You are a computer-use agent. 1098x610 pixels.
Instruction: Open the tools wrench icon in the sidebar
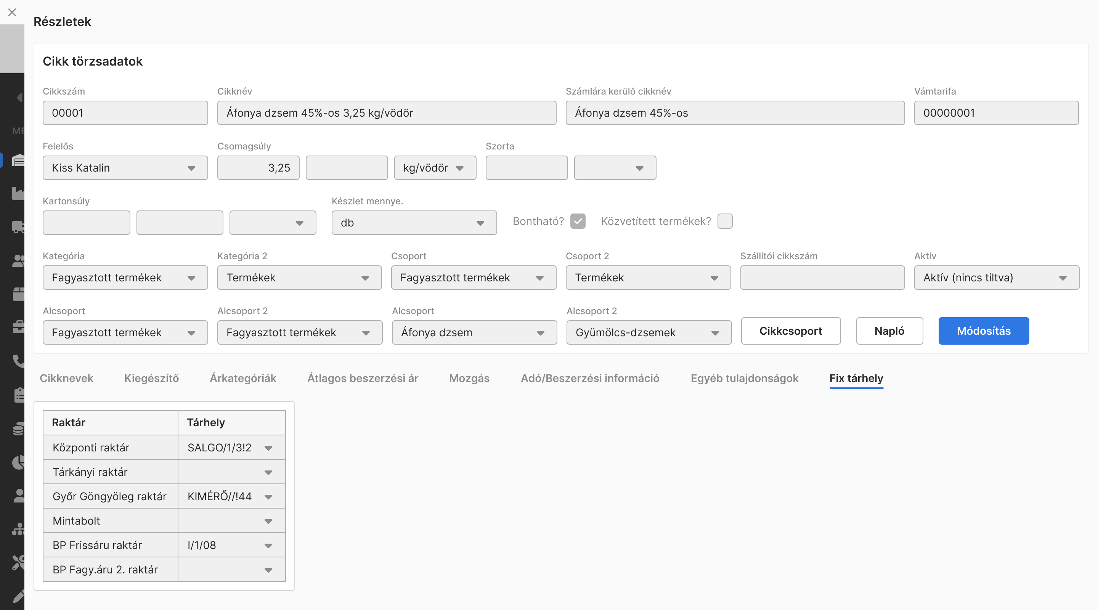pos(18,563)
